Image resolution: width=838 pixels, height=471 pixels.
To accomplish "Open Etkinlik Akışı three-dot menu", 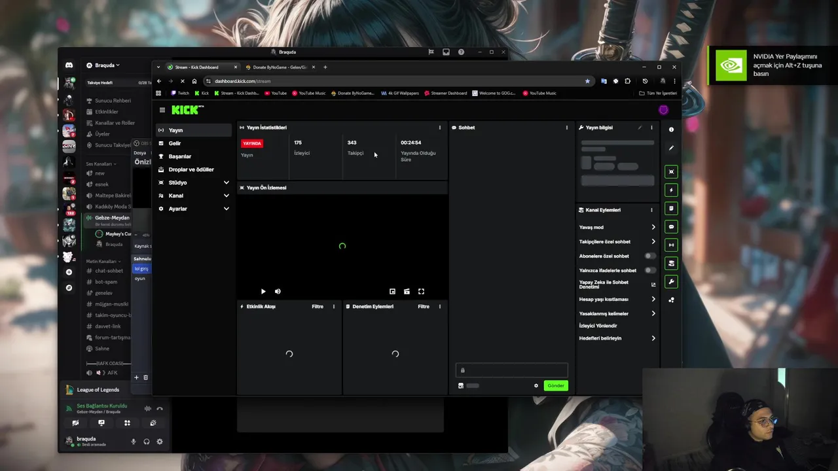I will 334,306.
